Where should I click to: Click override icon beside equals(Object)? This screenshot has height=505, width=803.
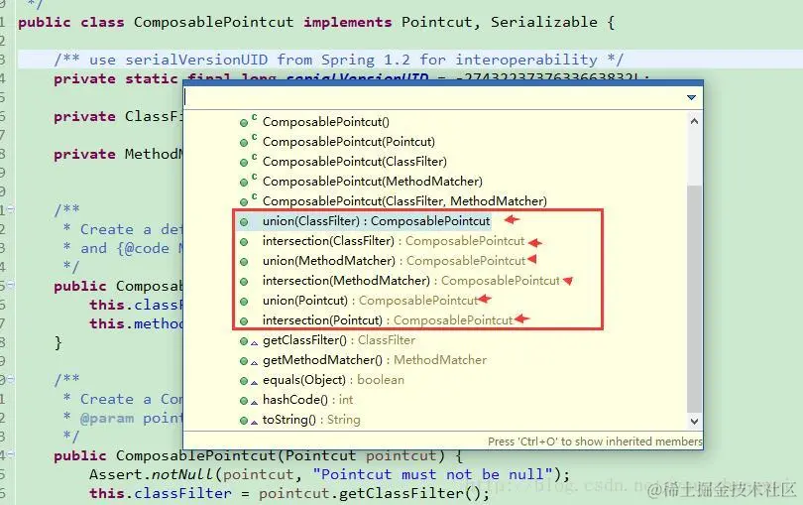(x=254, y=383)
